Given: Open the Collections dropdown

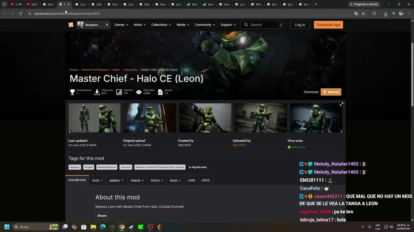Looking at the screenshot, I should point(161,25).
